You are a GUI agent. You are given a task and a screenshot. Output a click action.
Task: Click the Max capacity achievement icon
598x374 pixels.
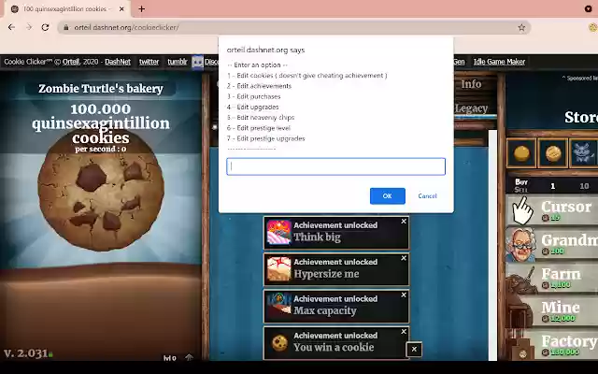(x=278, y=306)
